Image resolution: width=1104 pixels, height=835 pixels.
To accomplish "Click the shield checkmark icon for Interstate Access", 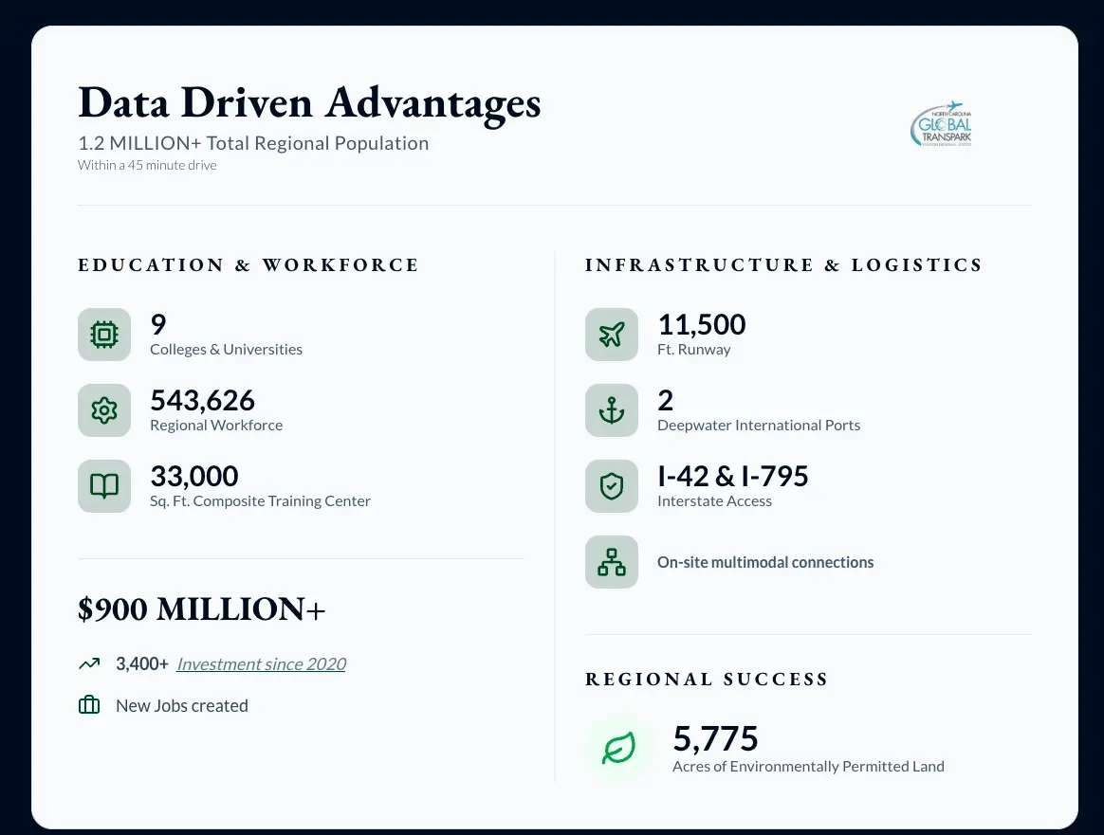I will 612,486.
